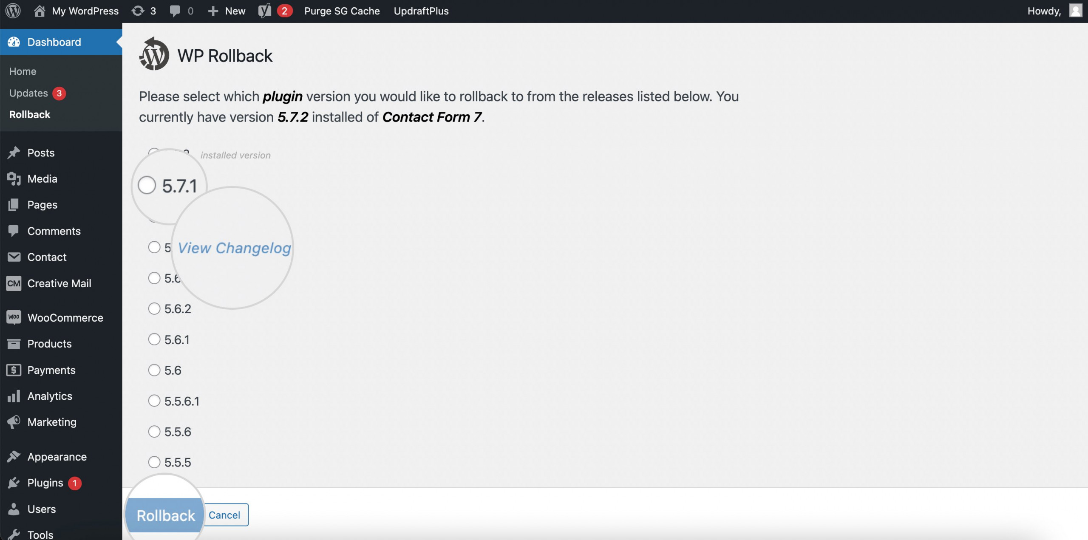This screenshot has height=540, width=1088.
Task: Open Payments in the sidebar
Action: click(51, 370)
